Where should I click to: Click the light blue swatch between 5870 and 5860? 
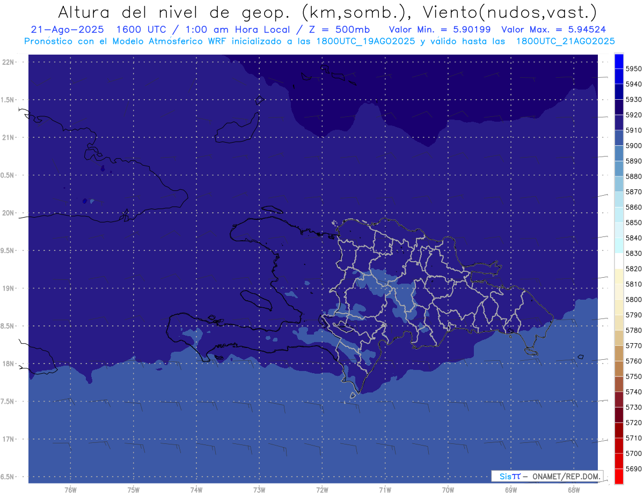pos(619,199)
